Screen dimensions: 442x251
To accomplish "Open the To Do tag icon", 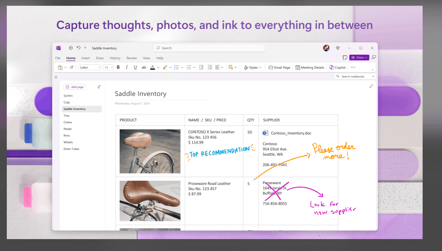I will pyautogui.click(x=231, y=67).
